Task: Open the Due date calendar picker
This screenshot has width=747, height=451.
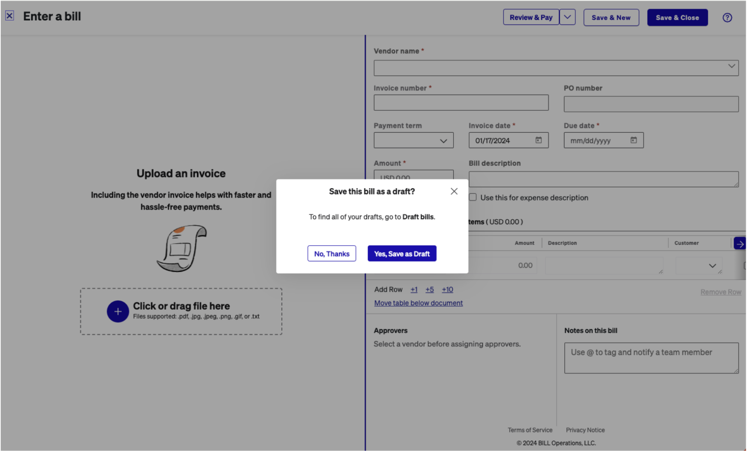Action: 633,140
